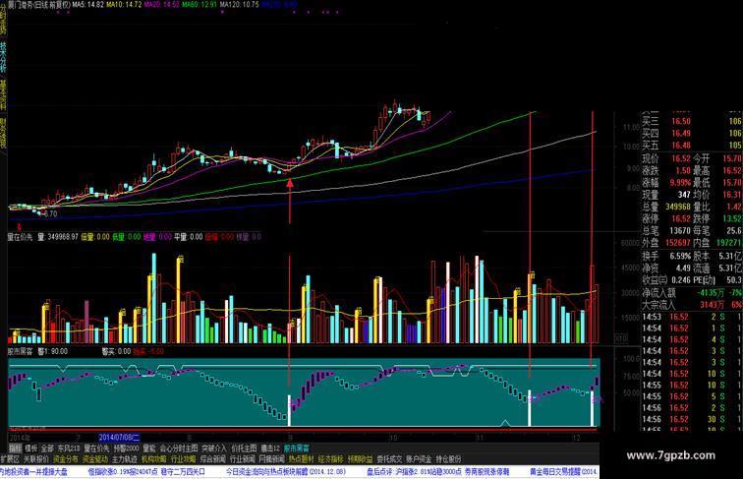
Task: Open news ticker 恒指收涨0.19%
Action: pos(146,472)
